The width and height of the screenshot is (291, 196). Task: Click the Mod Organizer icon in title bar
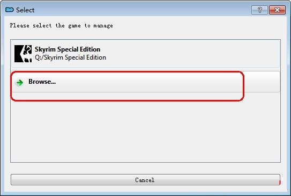point(10,10)
